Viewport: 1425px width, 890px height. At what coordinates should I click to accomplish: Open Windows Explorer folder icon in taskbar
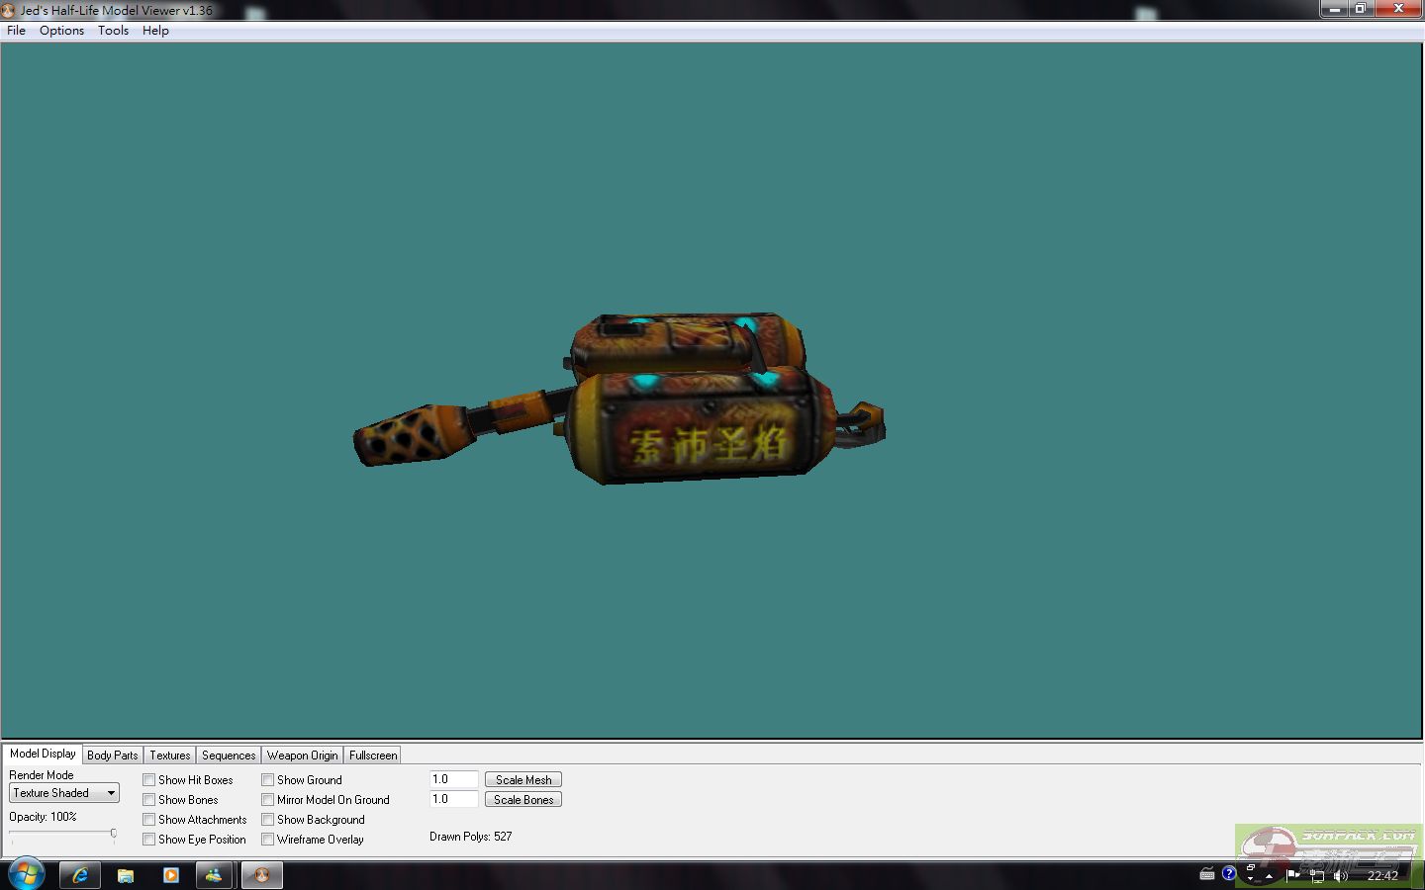(126, 875)
